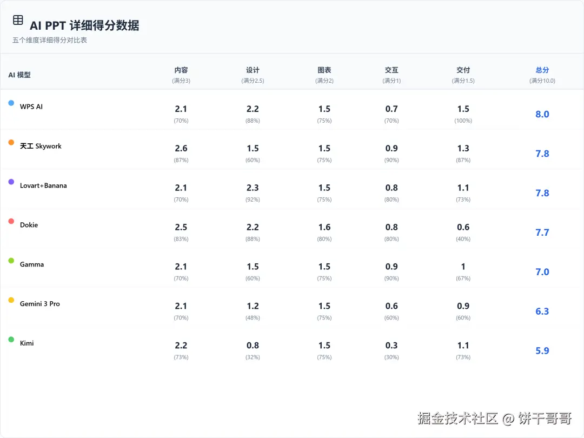
Task: Choose the 交付 column header
Action: point(463,70)
